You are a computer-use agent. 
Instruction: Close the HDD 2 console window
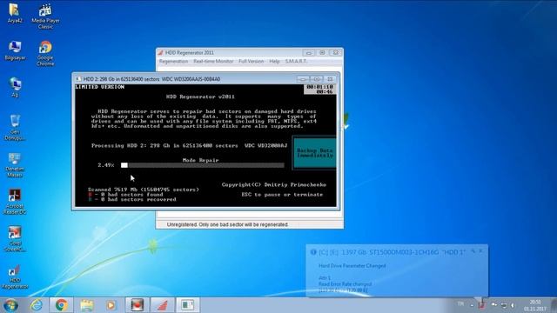330,79
